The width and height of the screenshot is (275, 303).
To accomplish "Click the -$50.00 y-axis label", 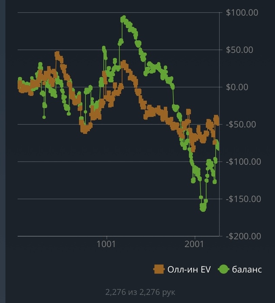I will tap(241, 124).
